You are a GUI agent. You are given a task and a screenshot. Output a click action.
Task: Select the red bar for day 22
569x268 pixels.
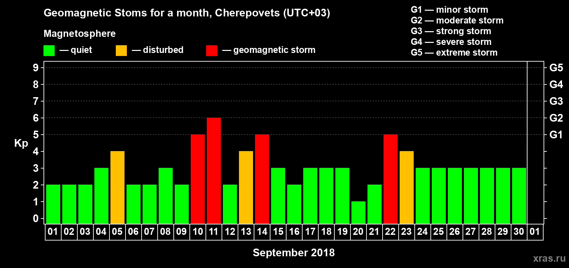(391, 179)
